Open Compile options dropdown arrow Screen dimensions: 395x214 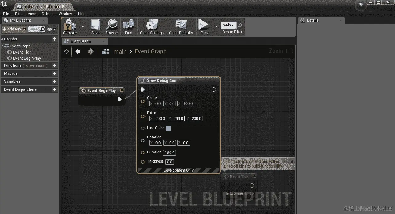(82, 27)
